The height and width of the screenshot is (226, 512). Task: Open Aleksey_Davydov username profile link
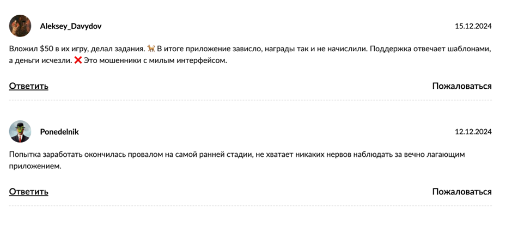(70, 26)
